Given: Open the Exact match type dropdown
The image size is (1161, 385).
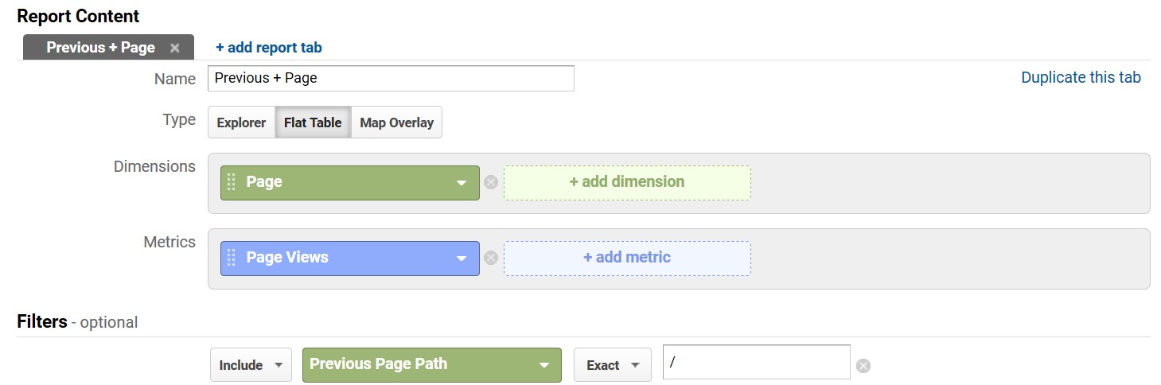Looking at the screenshot, I should tap(612, 365).
